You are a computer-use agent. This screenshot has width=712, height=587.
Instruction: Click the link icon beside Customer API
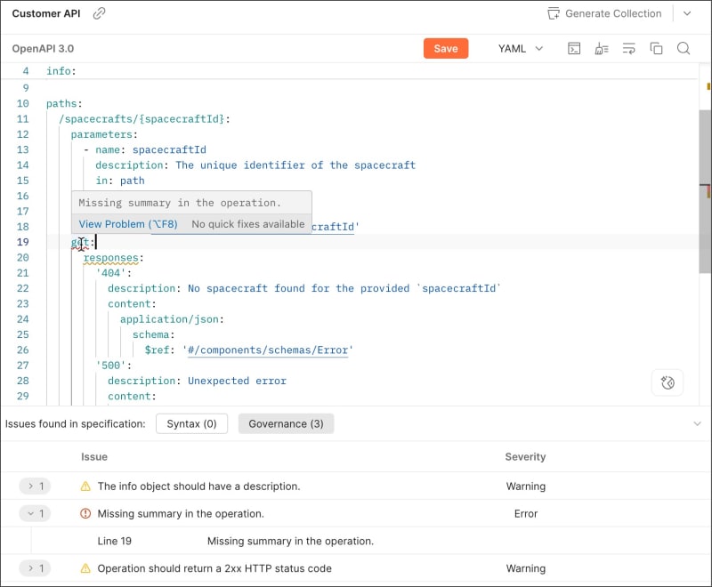click(x=97, y=13)
